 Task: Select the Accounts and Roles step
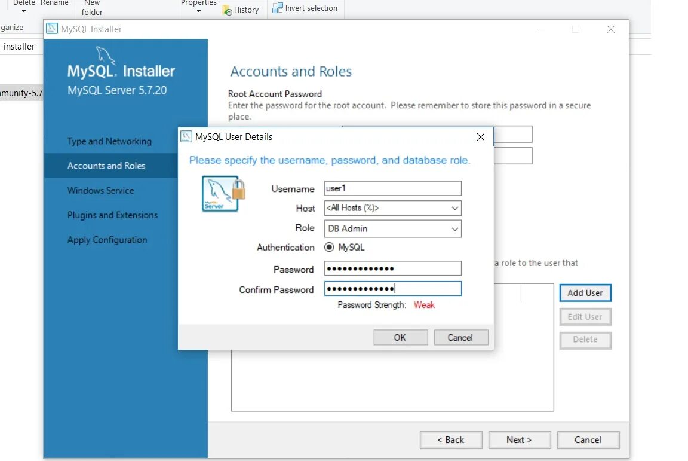tap(106, 166)
